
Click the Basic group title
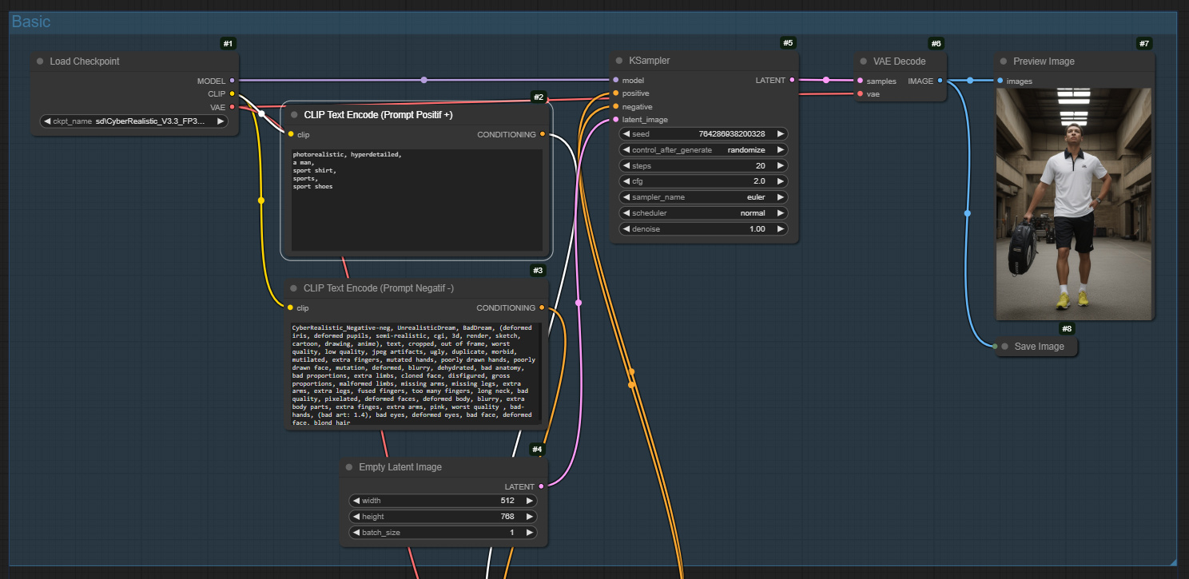pyautogui.click(x=30, y=22)
